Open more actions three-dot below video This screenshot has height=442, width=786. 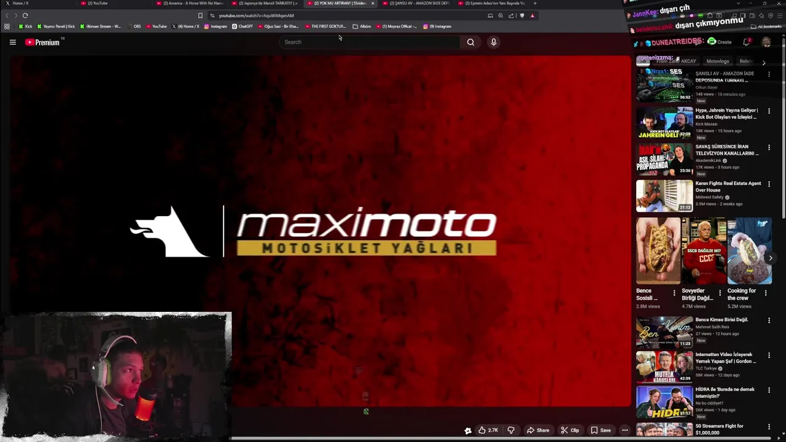pos(625,430)
